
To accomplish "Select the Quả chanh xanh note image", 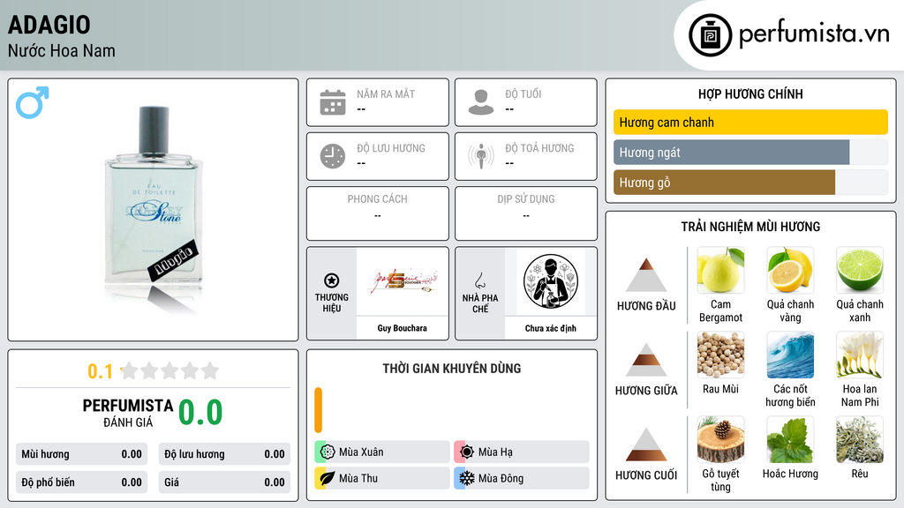I will coord(860,270).
